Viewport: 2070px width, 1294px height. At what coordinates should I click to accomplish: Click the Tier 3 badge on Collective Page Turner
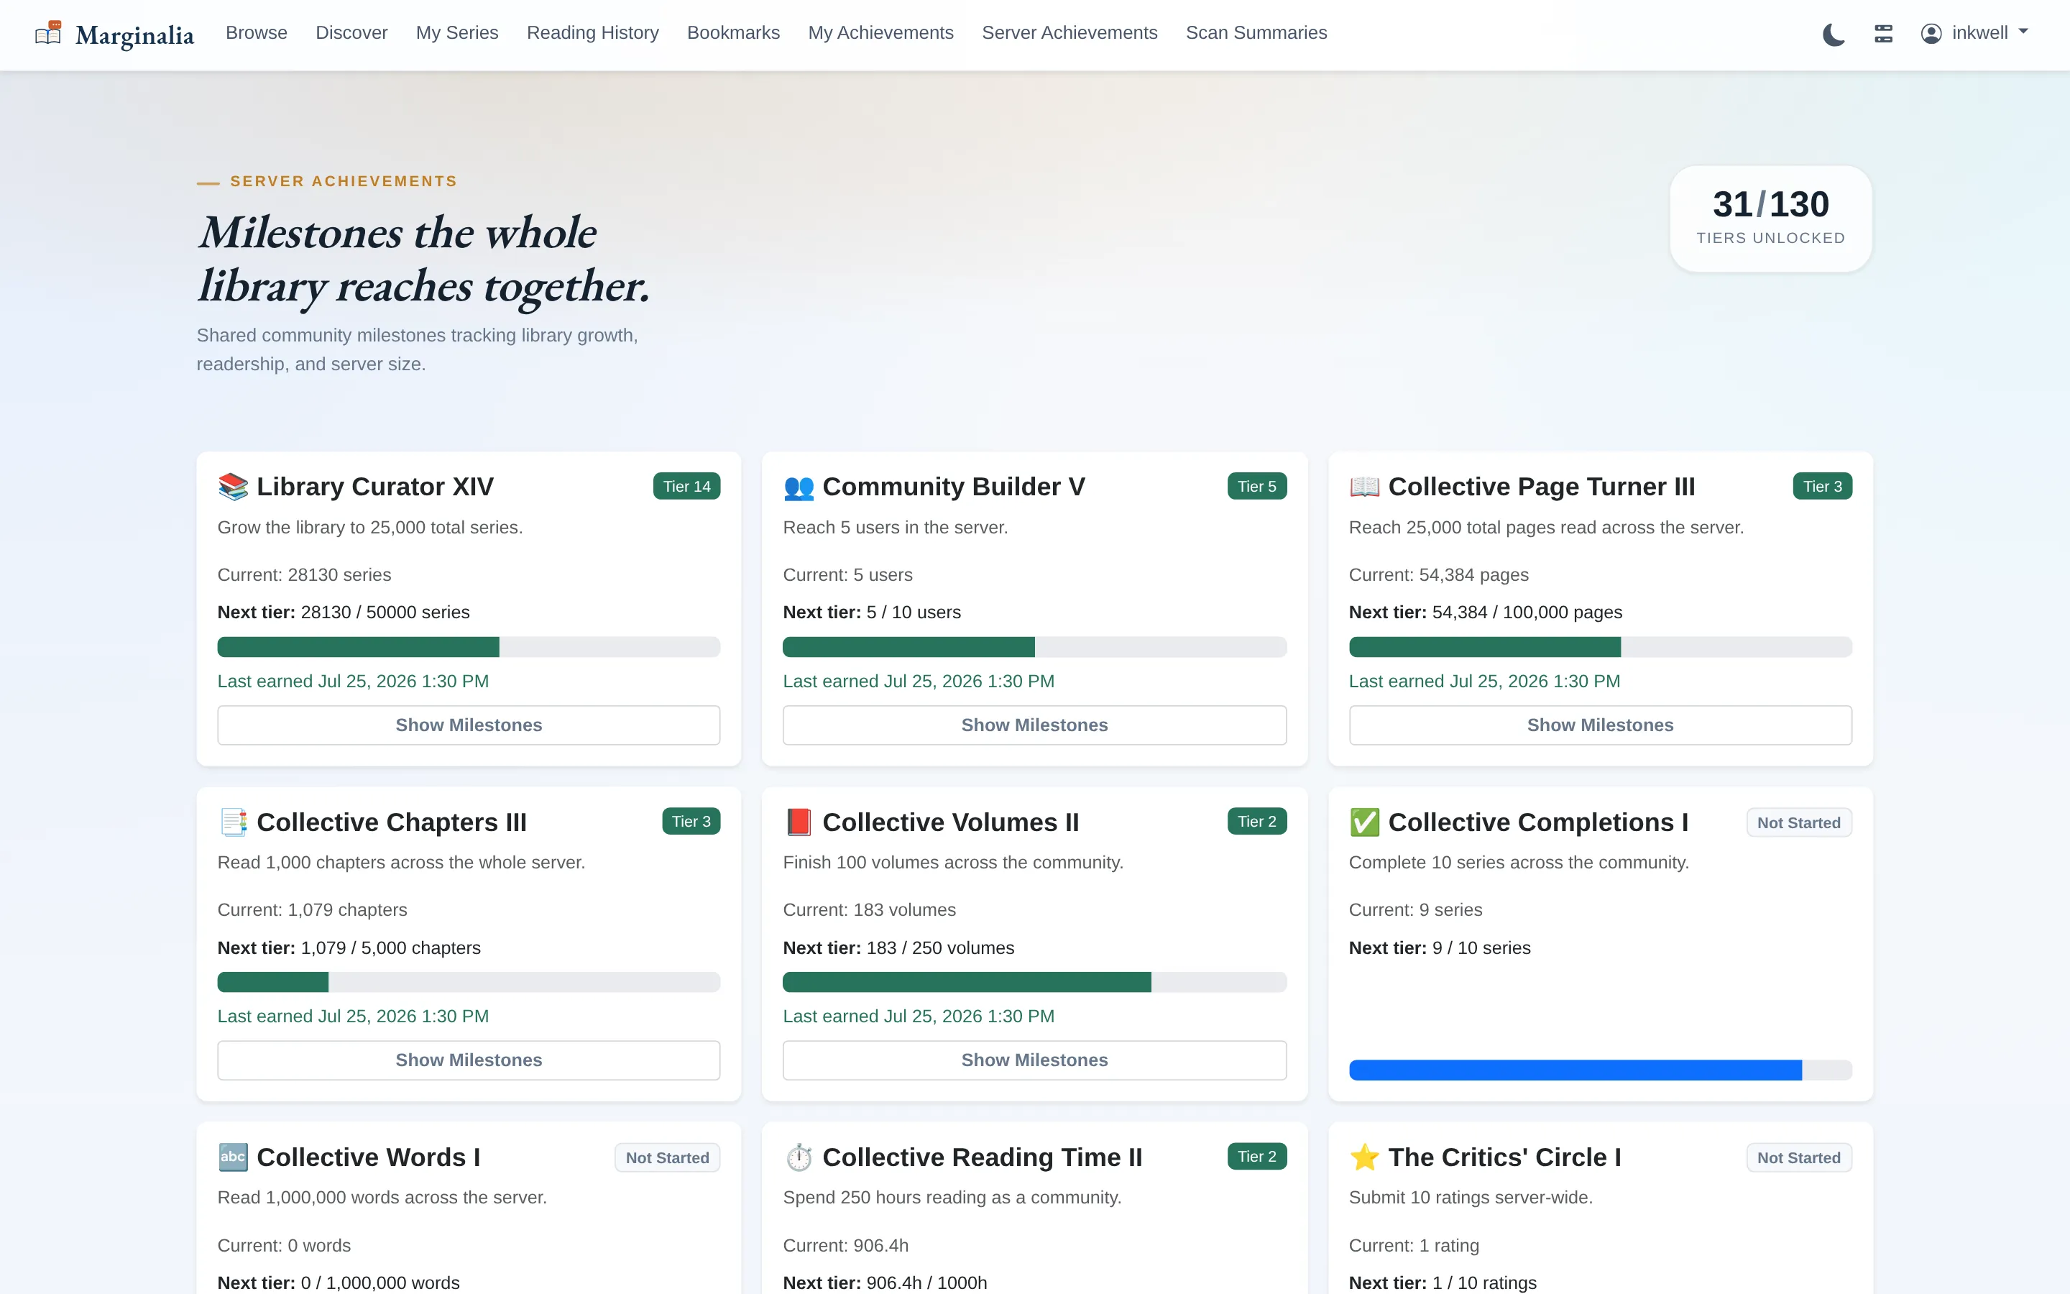point(1822,486)
